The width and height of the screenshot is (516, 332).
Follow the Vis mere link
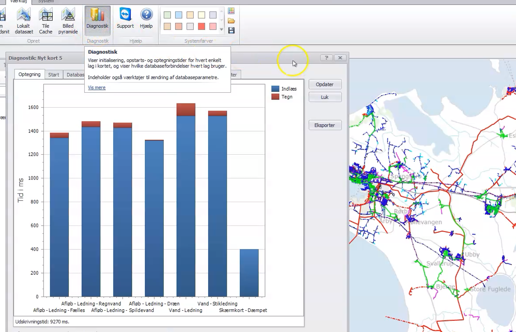(x=97, y=88)
